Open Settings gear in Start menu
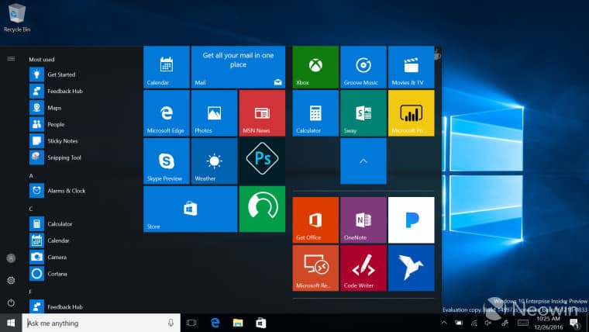Image resolution: width=589 pixels, height=332 pixels. click(x=11, y=280)
